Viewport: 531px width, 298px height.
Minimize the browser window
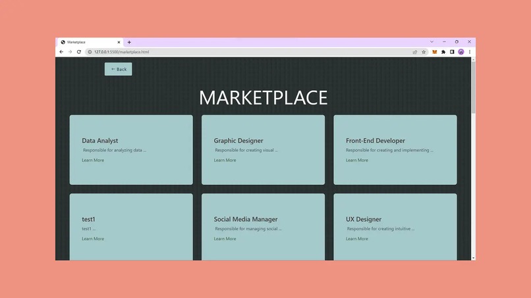pyautogui.click(x=444, y=42)
